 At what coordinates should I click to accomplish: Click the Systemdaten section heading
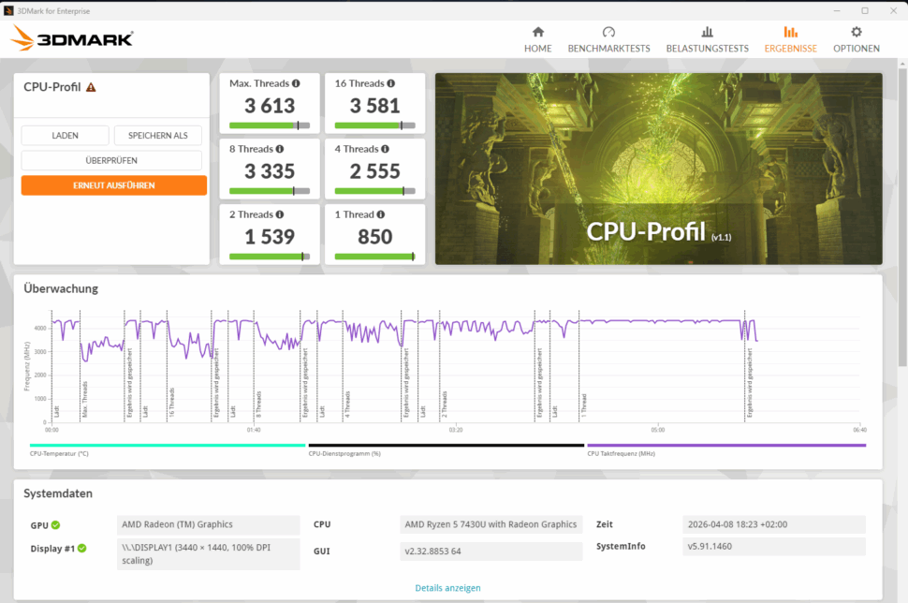[x=58, y=493]
